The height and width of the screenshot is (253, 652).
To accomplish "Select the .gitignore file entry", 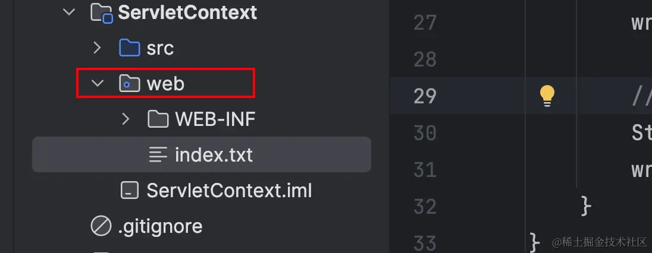I will [160, 226].
